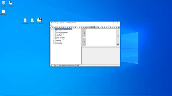Expand the Internal Data tree node
The image size is (172, 96).
tap(54, 42)
